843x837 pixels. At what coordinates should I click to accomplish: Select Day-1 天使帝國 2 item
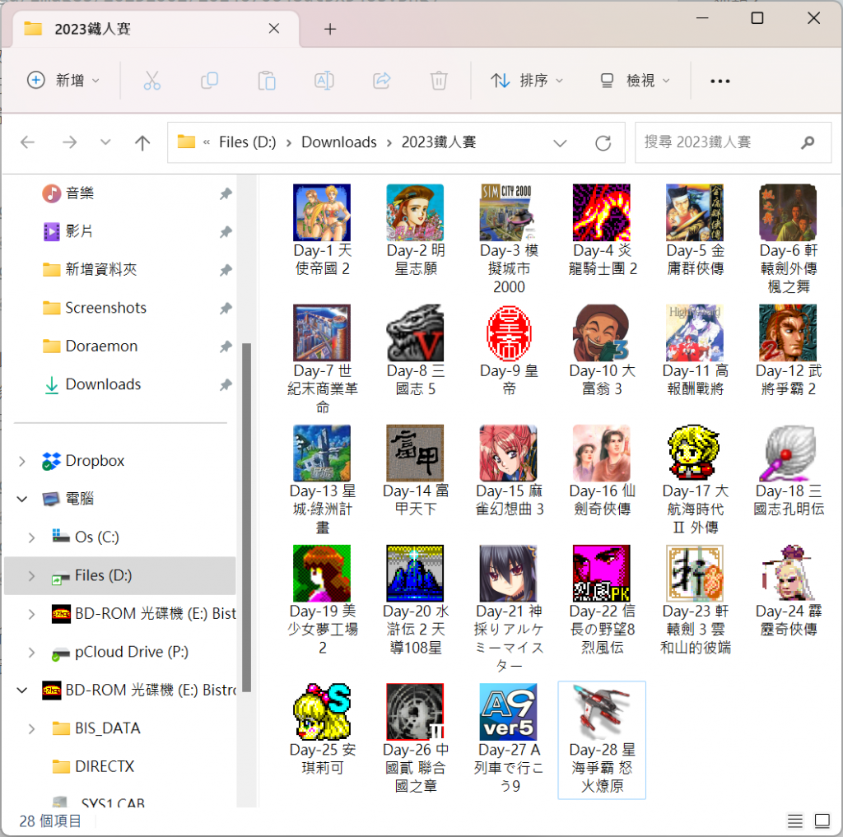[x=322, y=230]
